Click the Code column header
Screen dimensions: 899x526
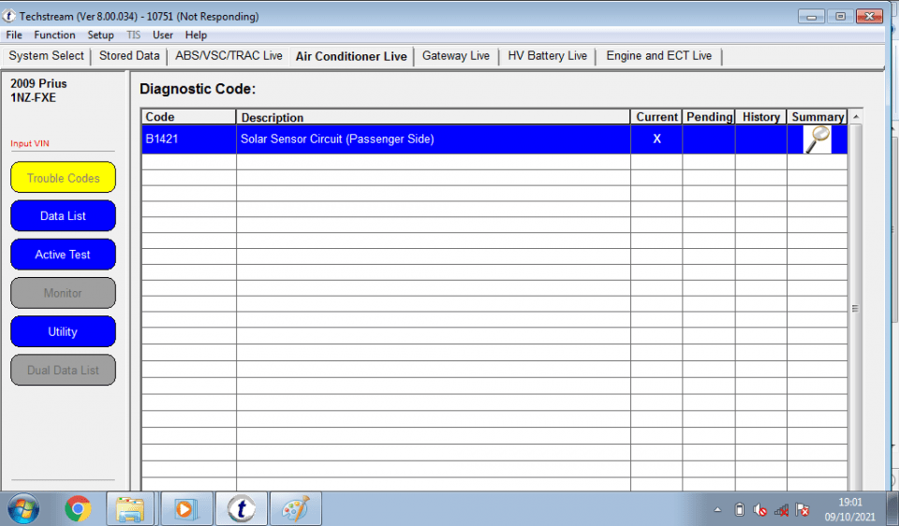[188, 117]
